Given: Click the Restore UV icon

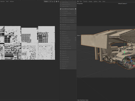Looking at the screenshot, I should pos(61,66).
